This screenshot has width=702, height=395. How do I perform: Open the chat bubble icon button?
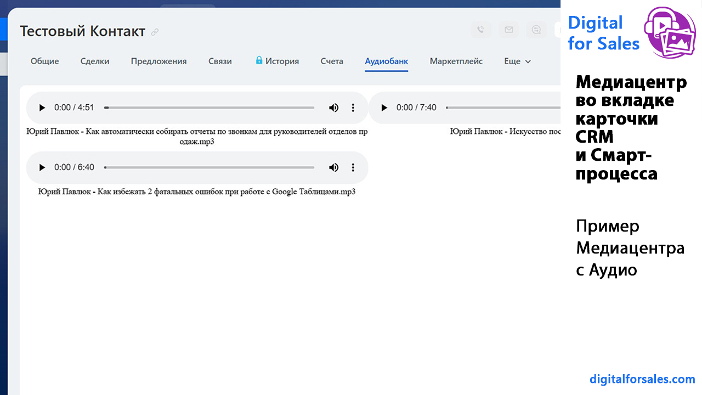(x=536, y=30)
